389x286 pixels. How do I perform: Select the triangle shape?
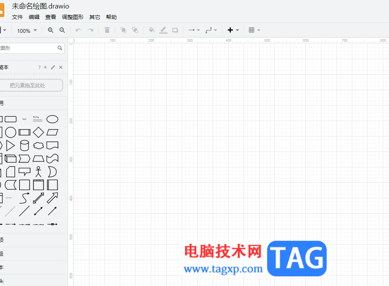pyautogui.click(x=10, y=146)
